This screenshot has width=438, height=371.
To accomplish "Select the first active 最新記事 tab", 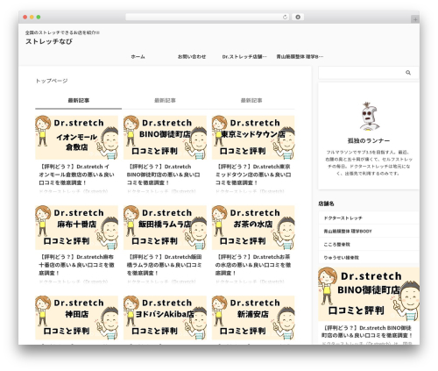I will click(x=79, y=101).
